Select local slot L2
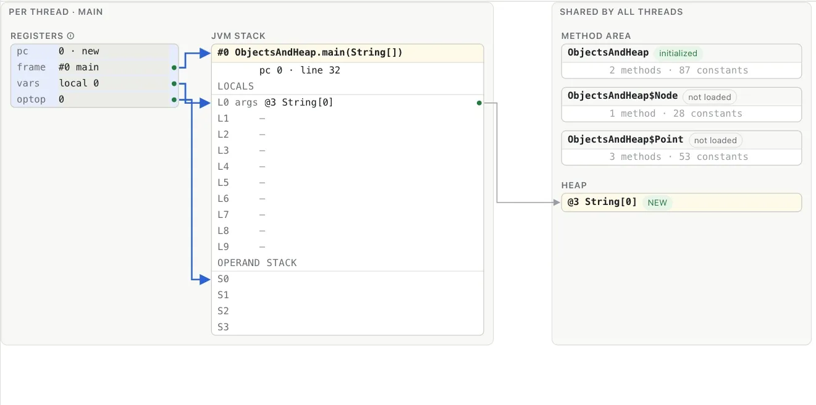The image size is (816, 405). 347,135
